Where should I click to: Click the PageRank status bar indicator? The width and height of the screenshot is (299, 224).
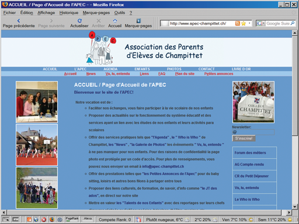click(x=72, y=219)
